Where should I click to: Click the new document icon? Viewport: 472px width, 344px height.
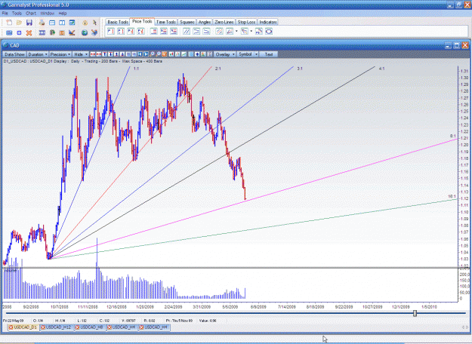(x=9, y=23)
